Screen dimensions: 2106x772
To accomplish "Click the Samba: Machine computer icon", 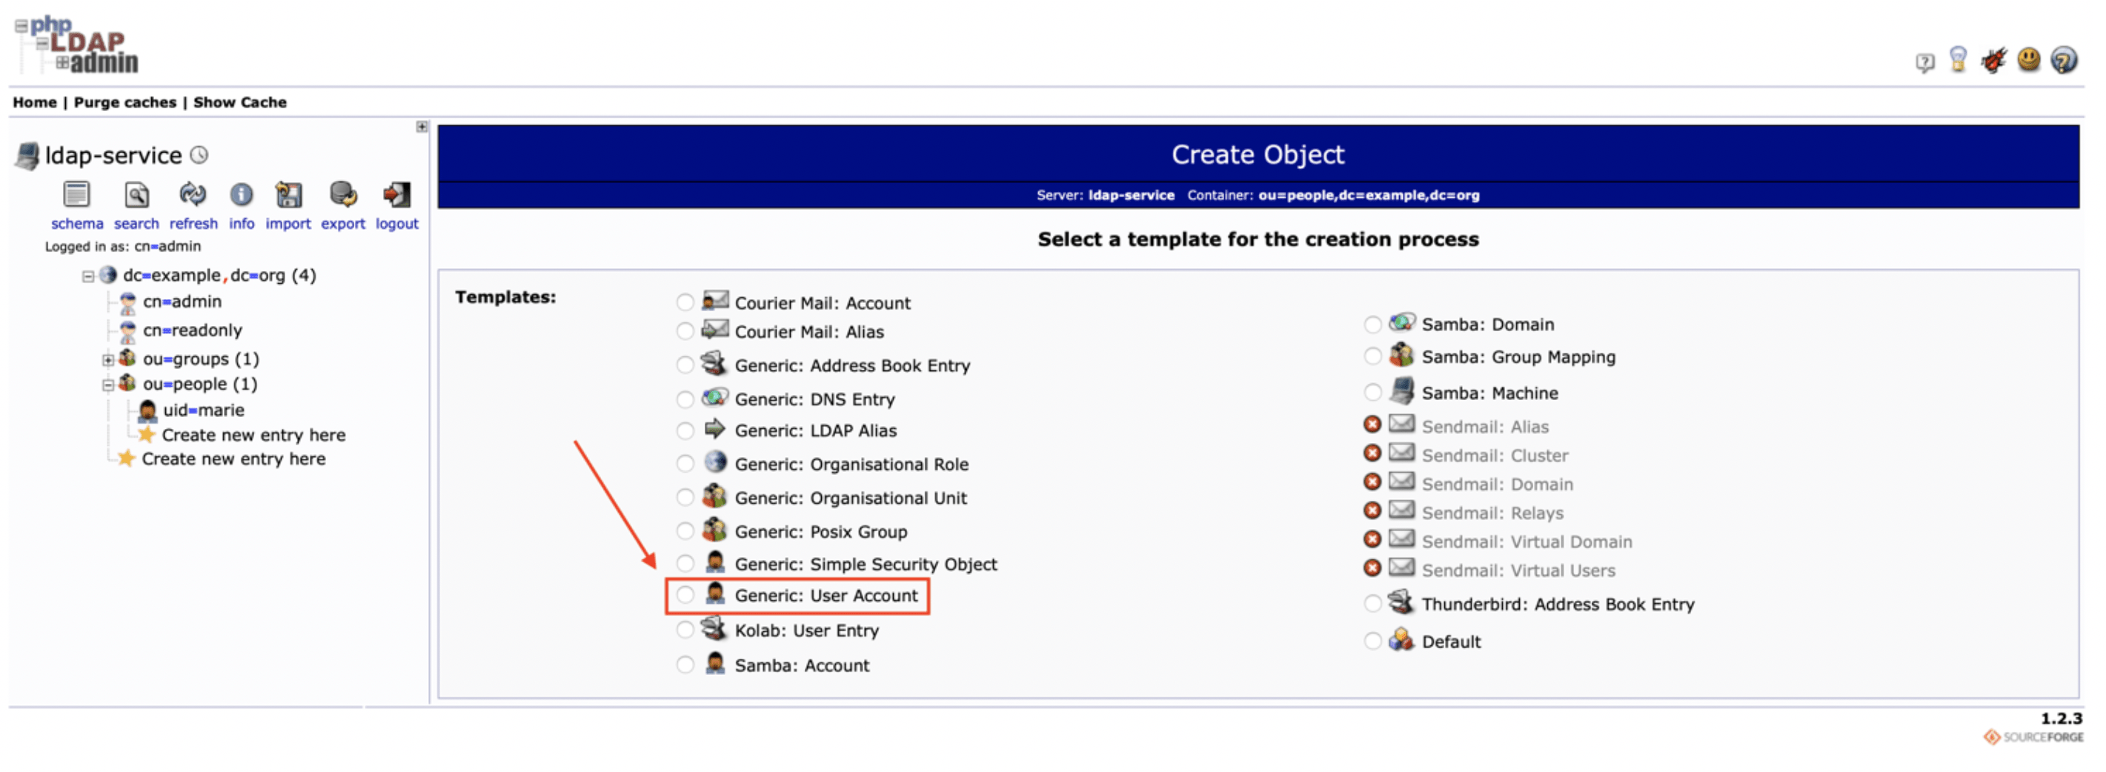I will point(1402,391).
